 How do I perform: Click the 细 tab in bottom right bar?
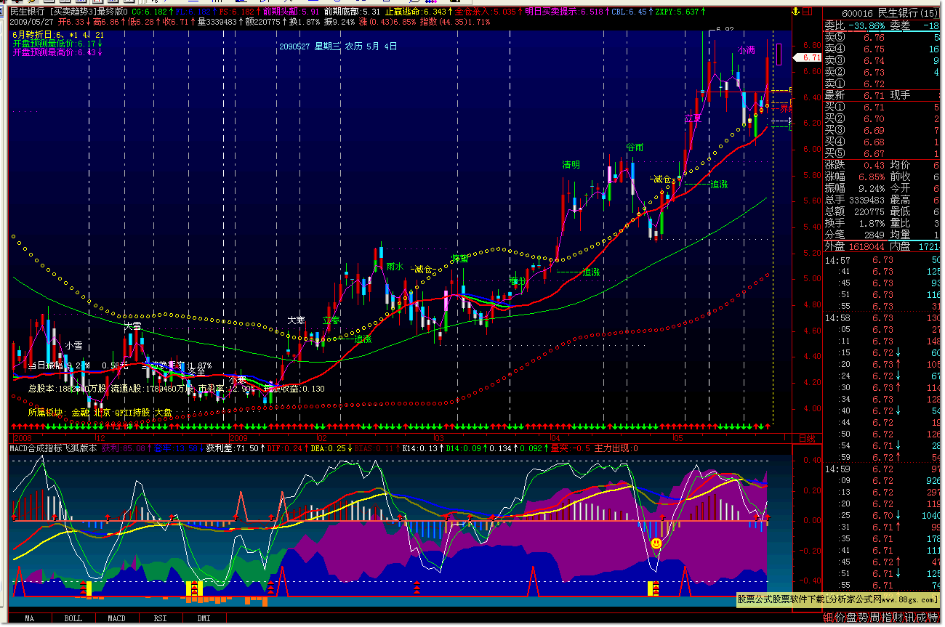coord(828,618)
